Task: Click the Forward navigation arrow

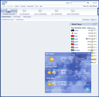Action: (13, 6)
